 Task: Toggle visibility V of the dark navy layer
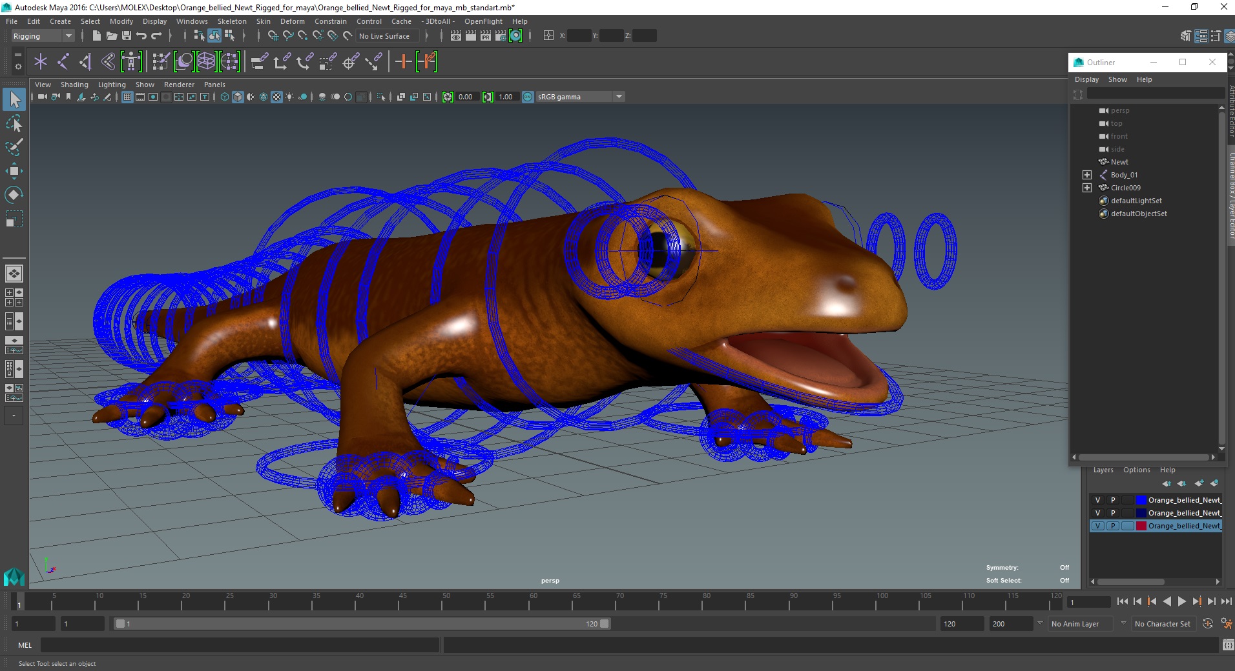click(1097, 513)
